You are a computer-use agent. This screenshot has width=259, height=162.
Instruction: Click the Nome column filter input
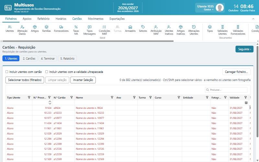95,103
